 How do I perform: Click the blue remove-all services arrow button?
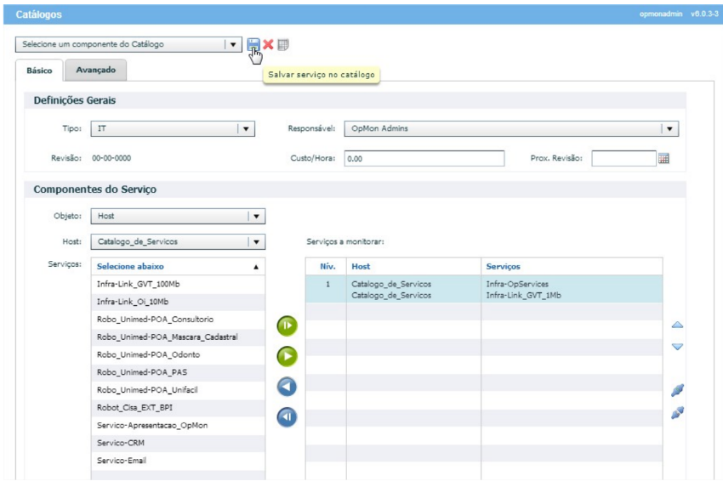pos(287,417)
